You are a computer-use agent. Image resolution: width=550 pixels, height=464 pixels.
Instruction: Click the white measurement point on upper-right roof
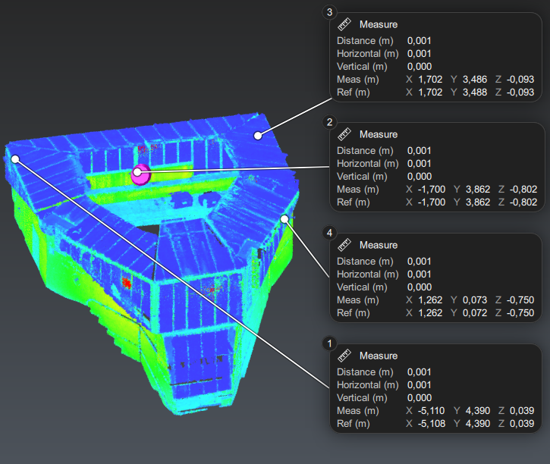point(258,136)
